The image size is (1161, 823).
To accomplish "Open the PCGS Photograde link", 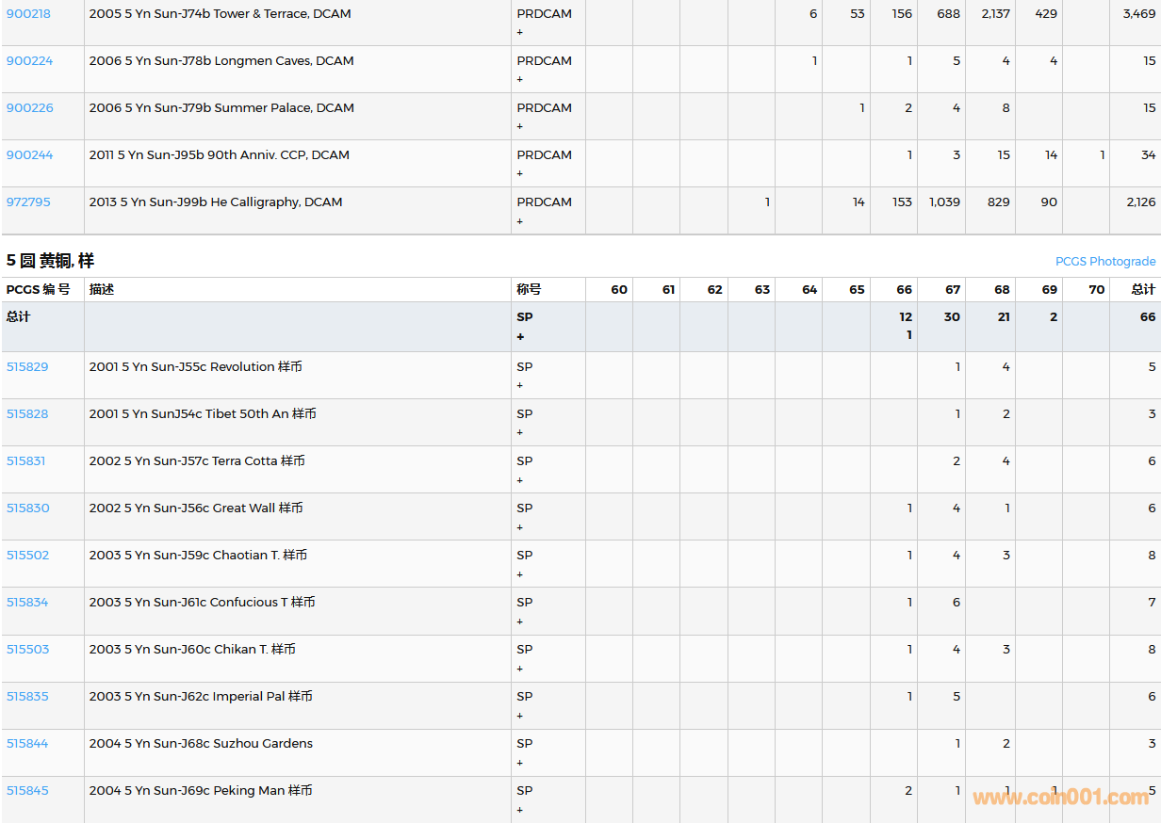I will [1104, 262].
